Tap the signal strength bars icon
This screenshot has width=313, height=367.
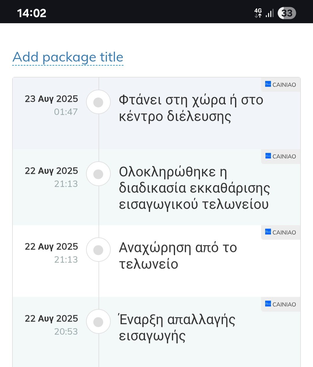[270, 13]
